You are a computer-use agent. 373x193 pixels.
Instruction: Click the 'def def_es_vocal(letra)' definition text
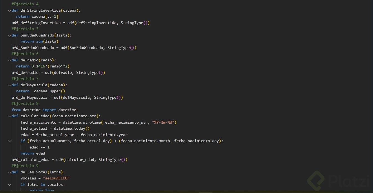click(38, 172)
